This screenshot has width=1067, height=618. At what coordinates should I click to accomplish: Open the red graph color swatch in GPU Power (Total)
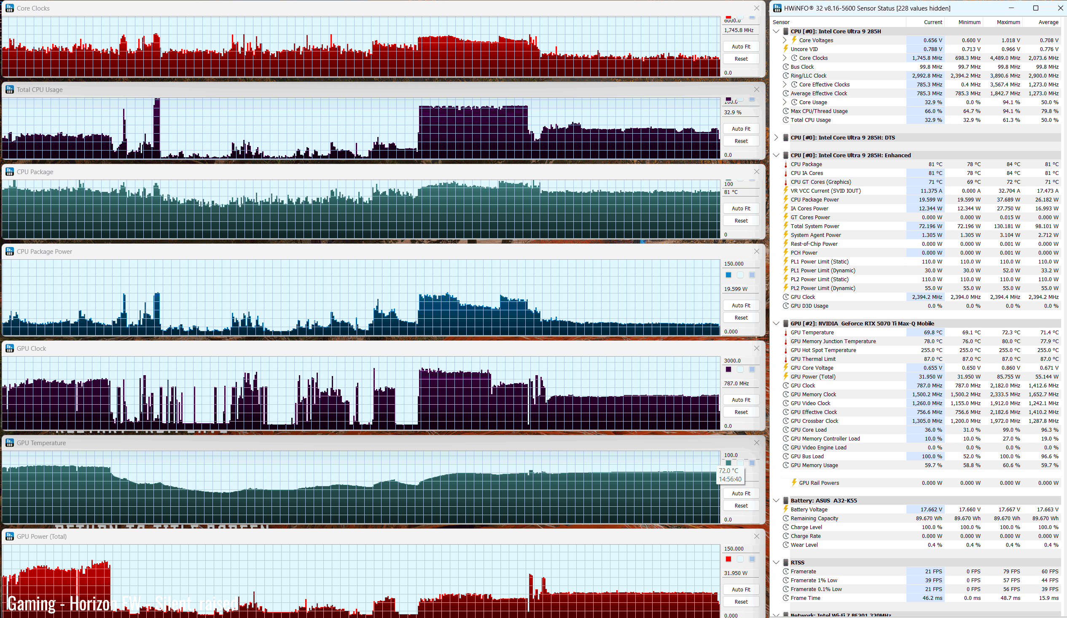728,559
